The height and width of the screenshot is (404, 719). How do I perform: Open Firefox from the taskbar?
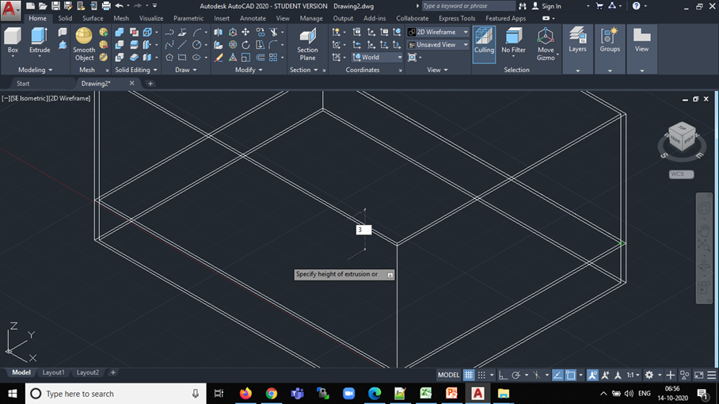pyautogui.click(x=245, y=394)
